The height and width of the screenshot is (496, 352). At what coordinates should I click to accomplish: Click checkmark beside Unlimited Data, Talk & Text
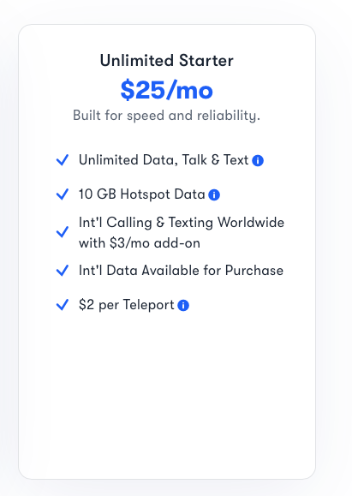[63, 160]
